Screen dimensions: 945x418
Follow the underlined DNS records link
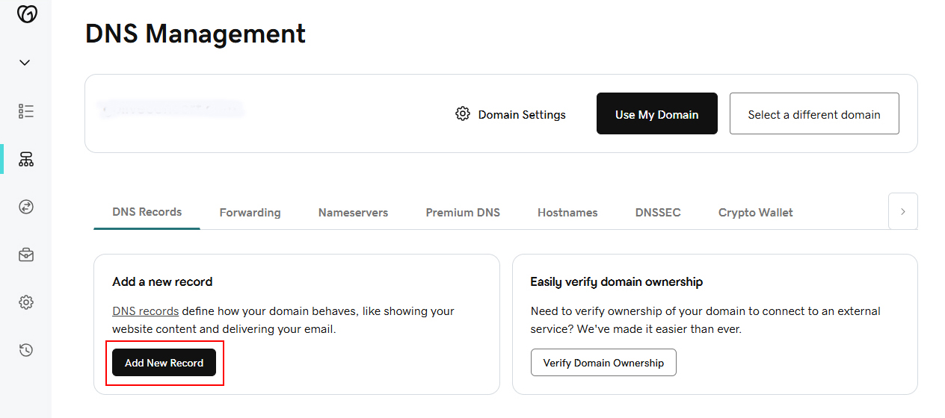point(145,311)
